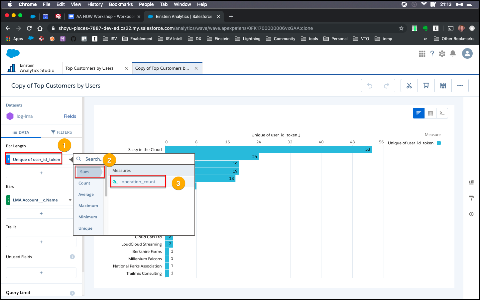Open the Fields link for dataset

point(70,116)
